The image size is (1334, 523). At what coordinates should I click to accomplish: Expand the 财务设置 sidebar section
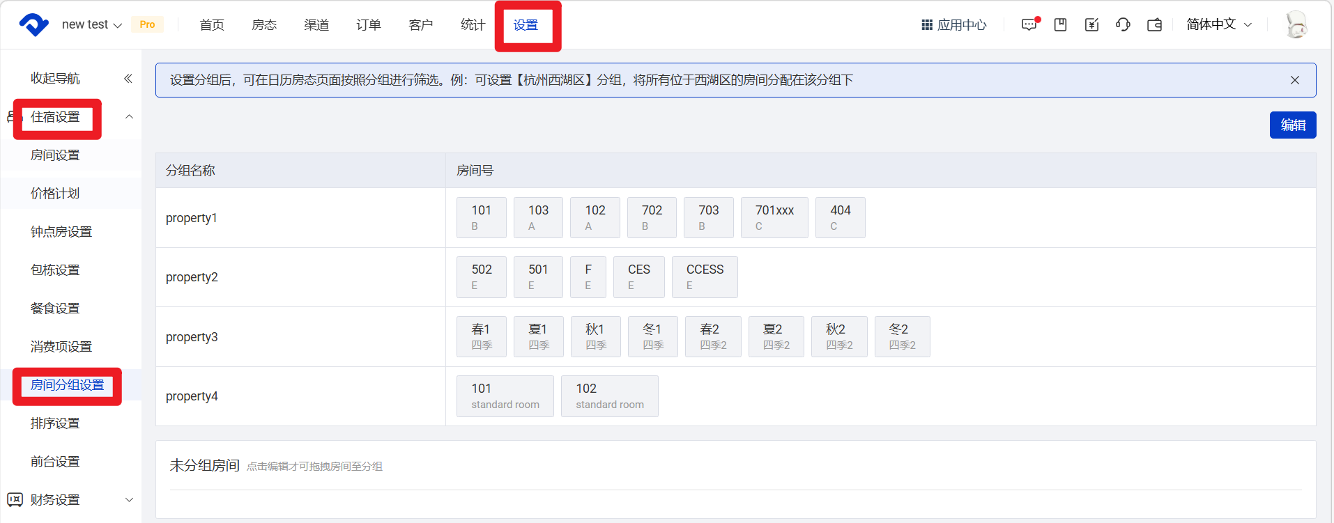[x=129, y=500]
